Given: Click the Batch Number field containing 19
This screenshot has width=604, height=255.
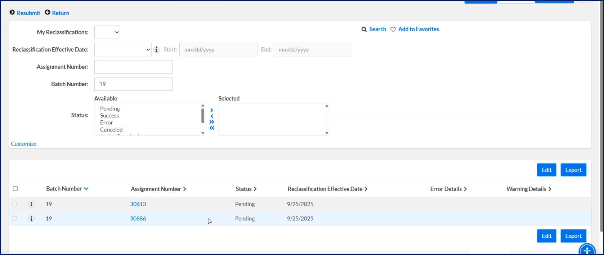Looking at the screenshot, I should 134,84.
